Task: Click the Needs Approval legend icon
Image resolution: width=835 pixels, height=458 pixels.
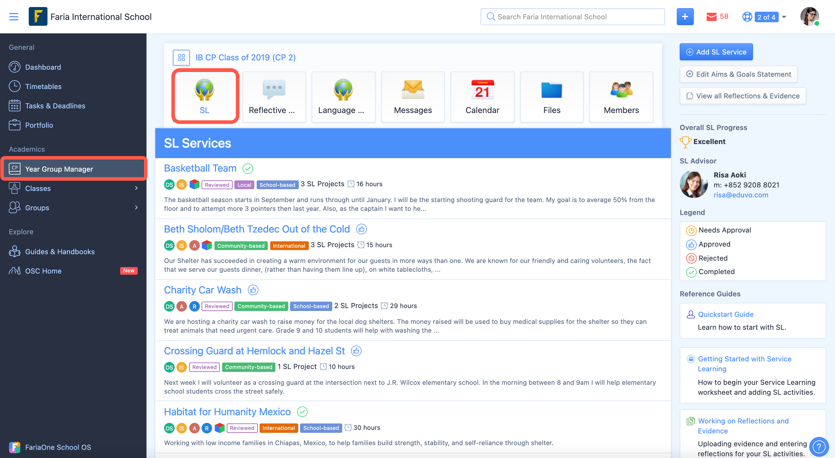Action: coord(691,230)
